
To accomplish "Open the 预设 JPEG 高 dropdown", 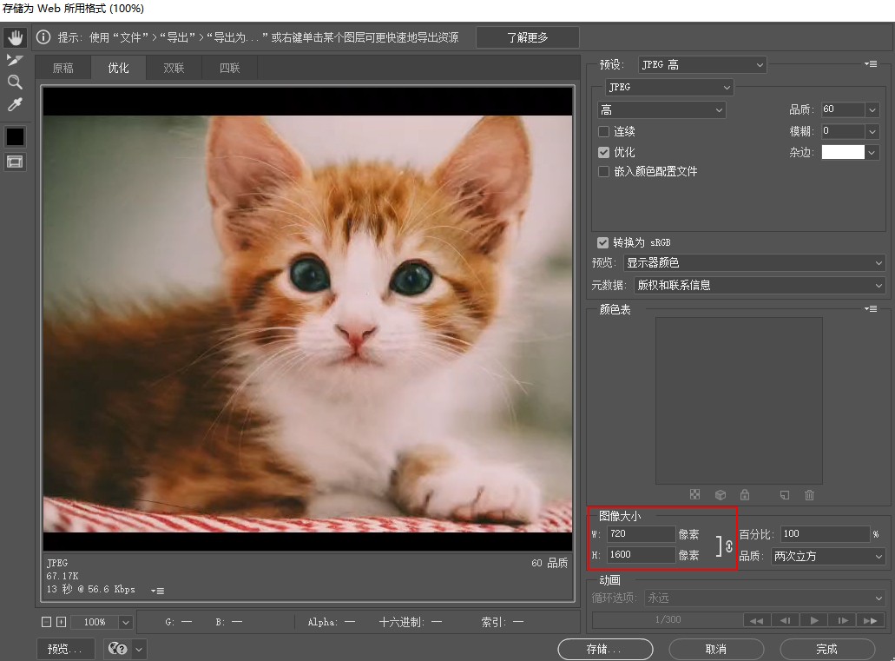I will point(701,63).
